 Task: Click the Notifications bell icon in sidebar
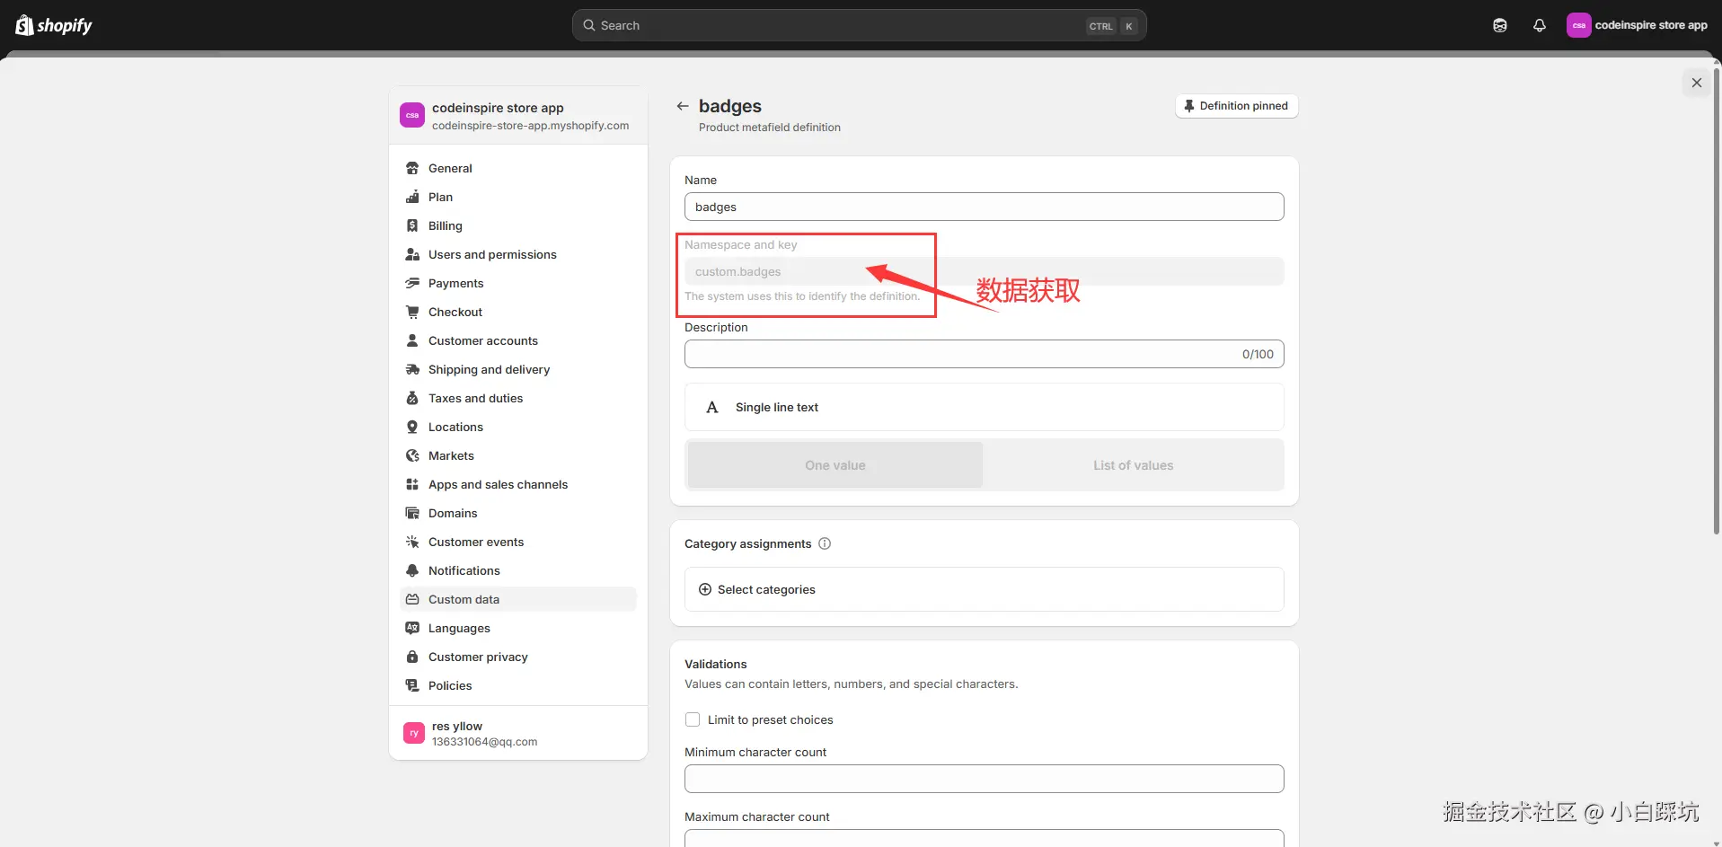click(412, 570)
